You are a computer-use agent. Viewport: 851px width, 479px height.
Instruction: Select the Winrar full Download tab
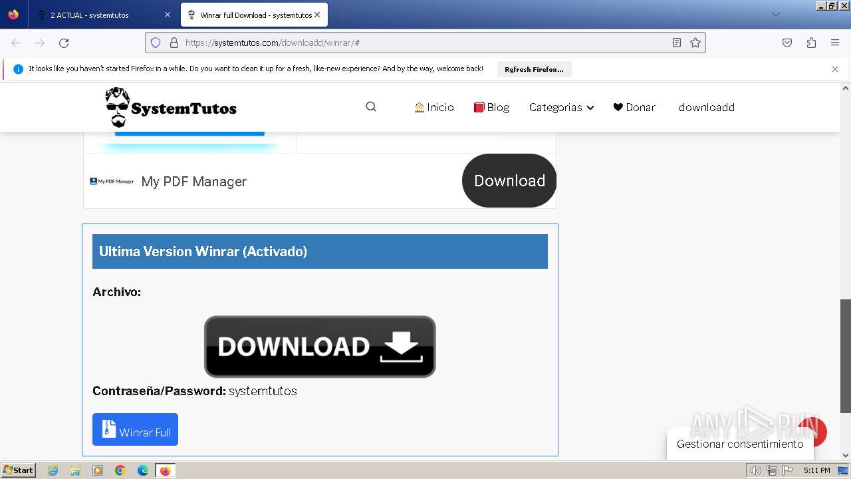[254, 15]
